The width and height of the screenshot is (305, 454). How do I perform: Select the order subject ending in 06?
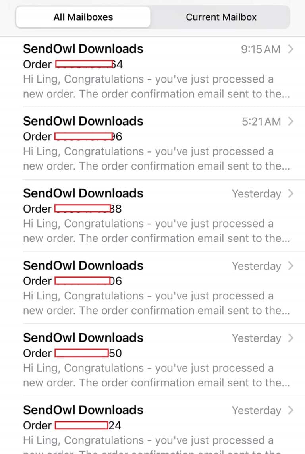point(72,281)
